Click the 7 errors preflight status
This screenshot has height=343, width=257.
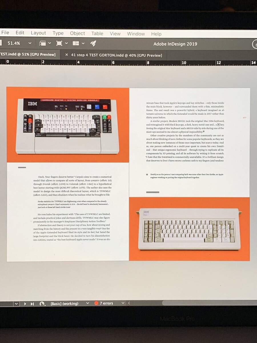pyautogui.click(x=107, y=303)
